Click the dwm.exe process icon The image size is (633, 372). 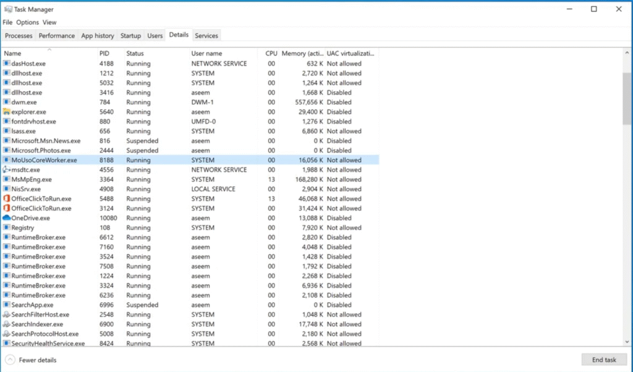(x=7, y=102)
